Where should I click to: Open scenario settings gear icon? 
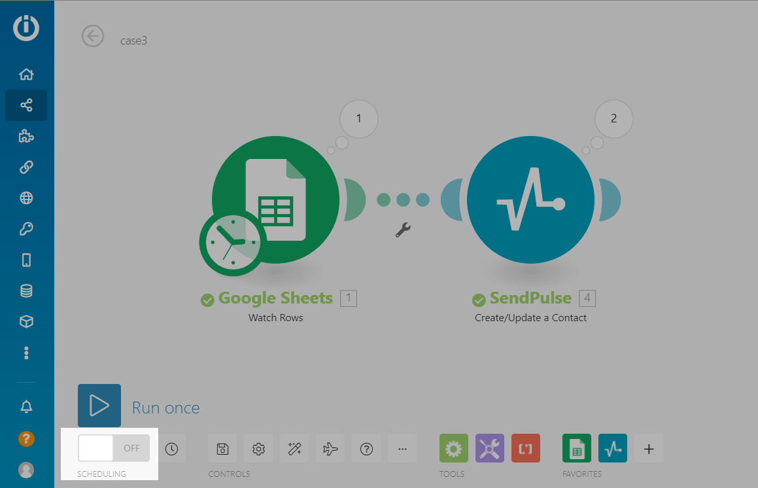pyautogui.click(x=258, y=449)
